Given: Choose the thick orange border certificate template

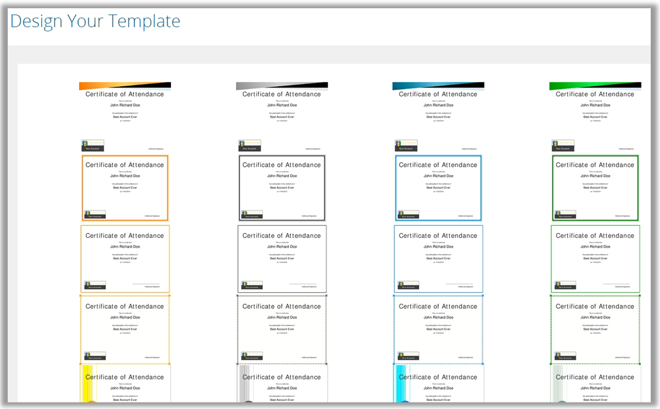Looking at the screenshot, I should 125,188.
